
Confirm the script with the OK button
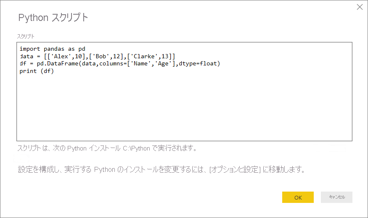click(x=298, y=197)
